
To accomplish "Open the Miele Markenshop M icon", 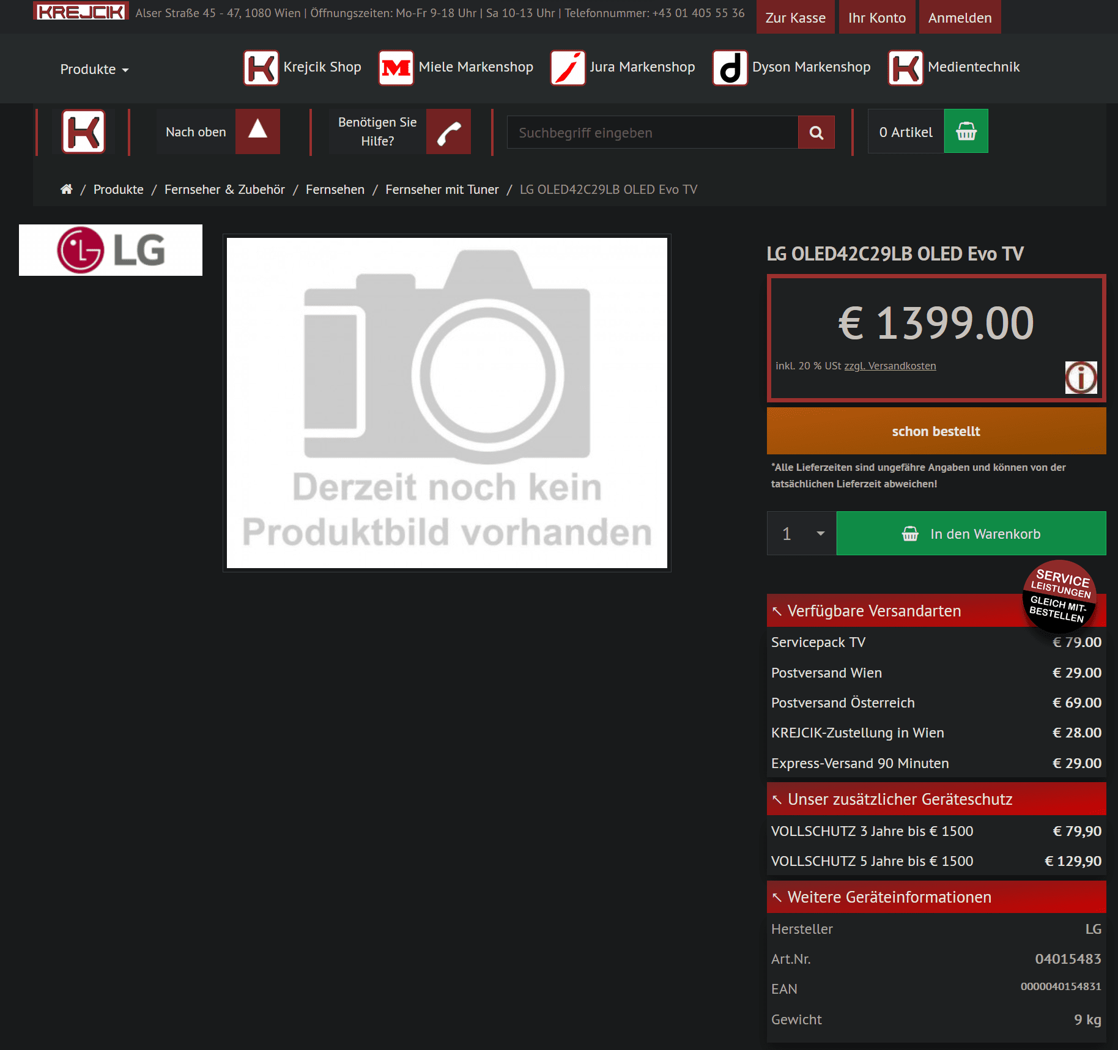I will click(x=396, y=68).
